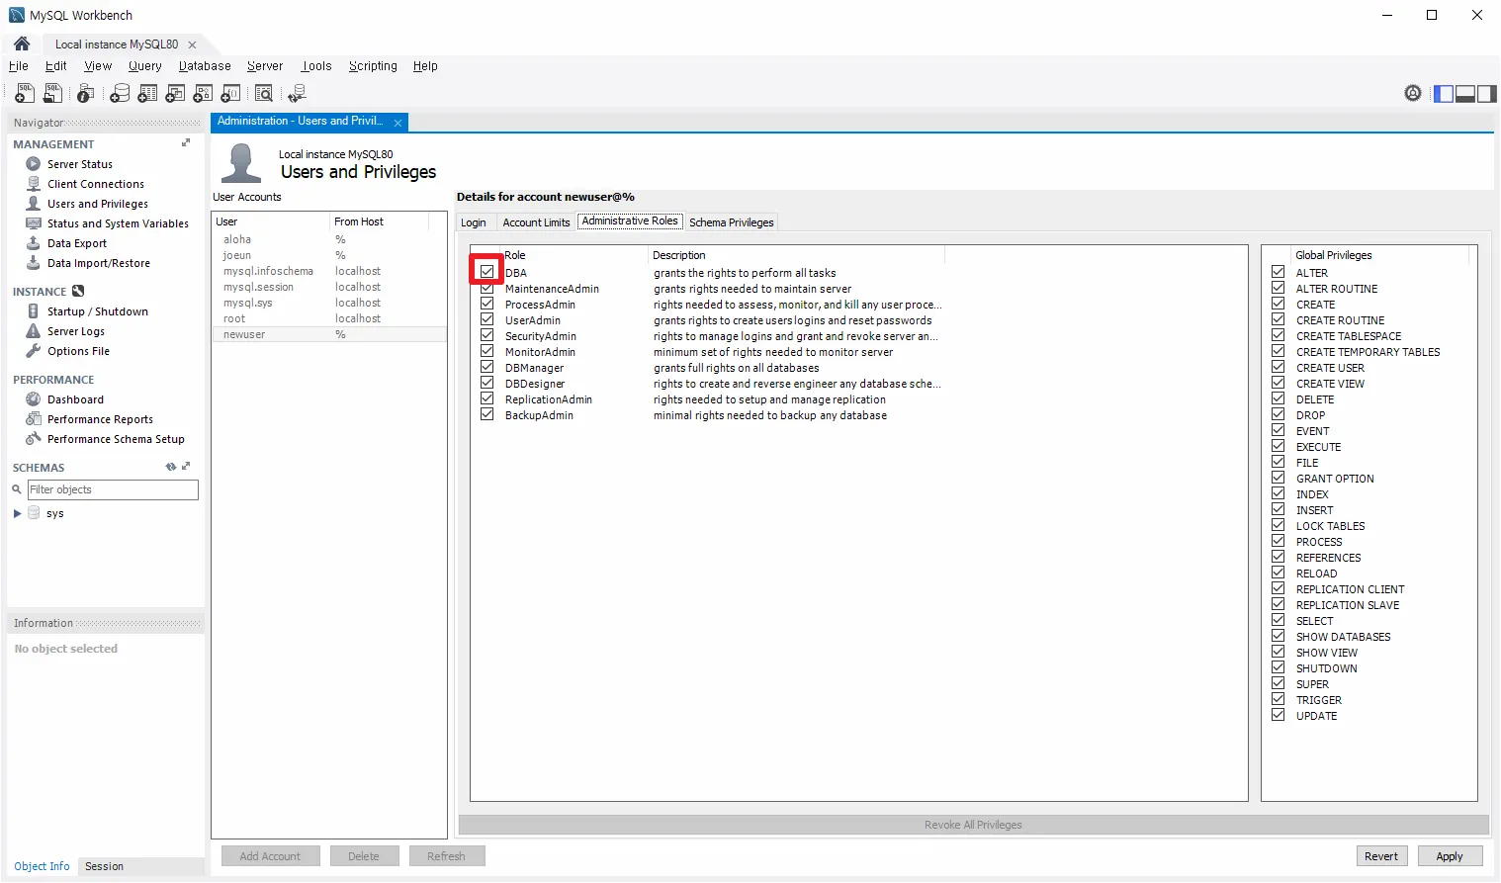Select the Administrative Roles tab
The height and width of the screenshot is (883, 1501).
[x=630, y=221]
